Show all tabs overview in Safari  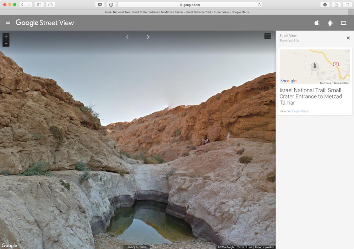coord(347,5)
